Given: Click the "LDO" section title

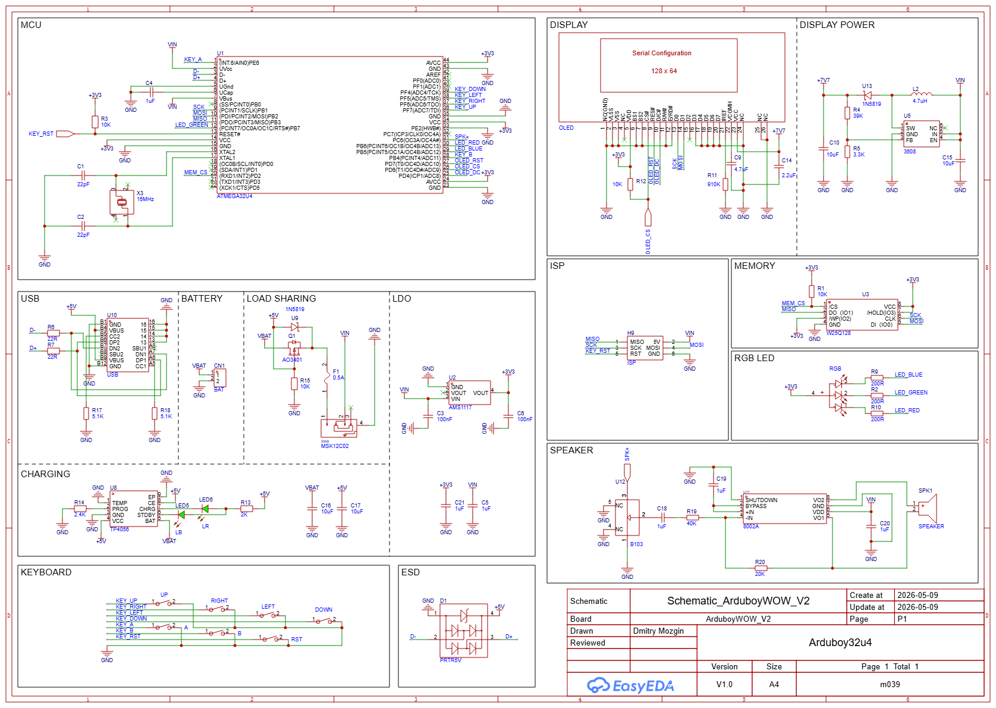Looking at the screenshot, I should [401, 299].
